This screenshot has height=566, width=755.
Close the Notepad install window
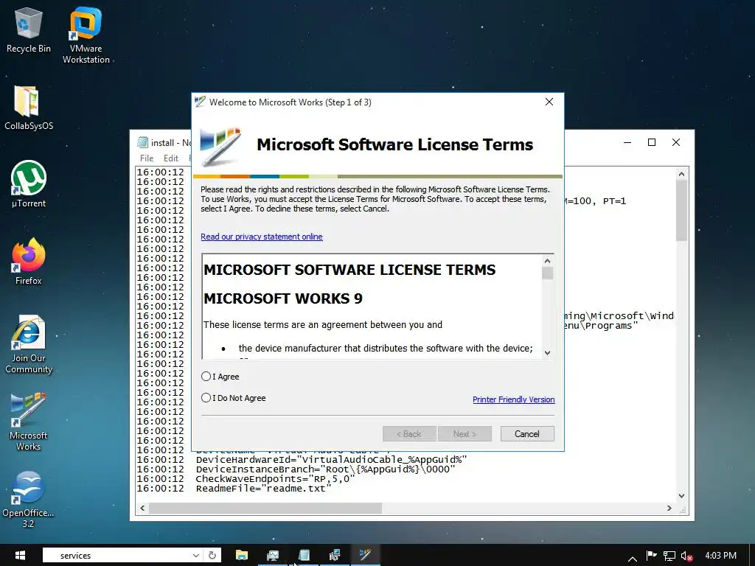click(x=676, y=142)
